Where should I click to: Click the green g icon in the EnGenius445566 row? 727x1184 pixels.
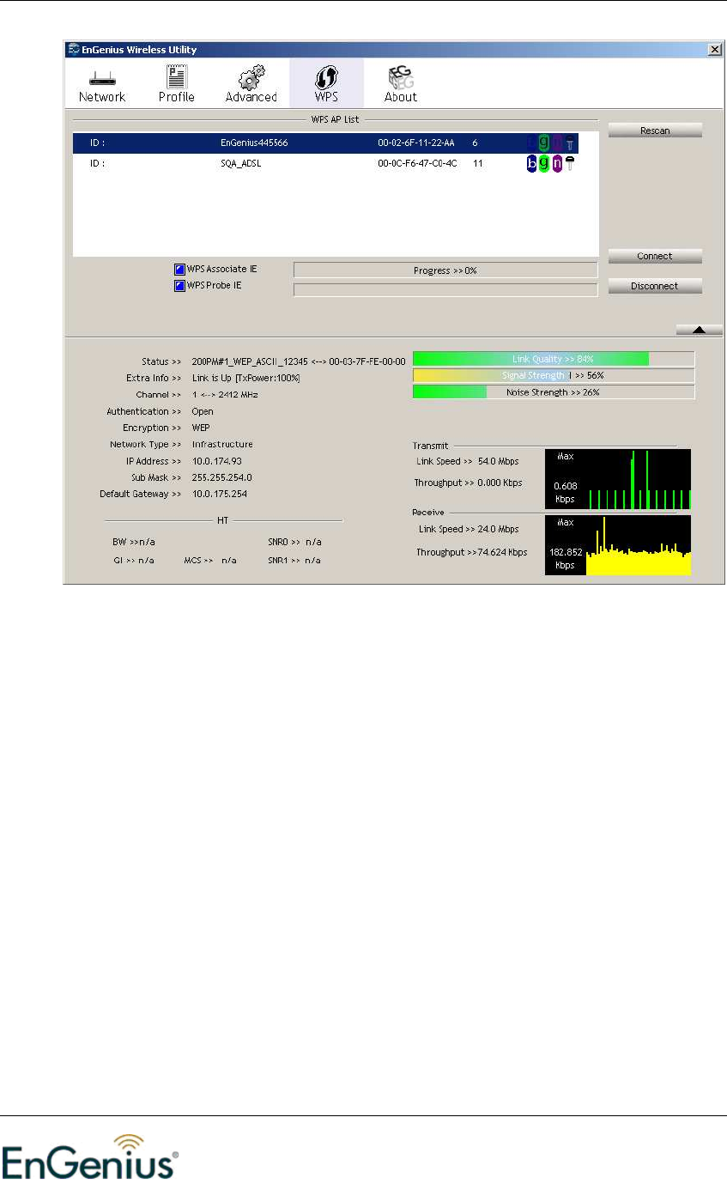[544, 143]
